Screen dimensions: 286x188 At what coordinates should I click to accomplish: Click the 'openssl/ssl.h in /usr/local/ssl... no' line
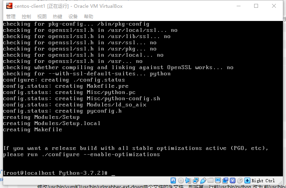[90, 30]
